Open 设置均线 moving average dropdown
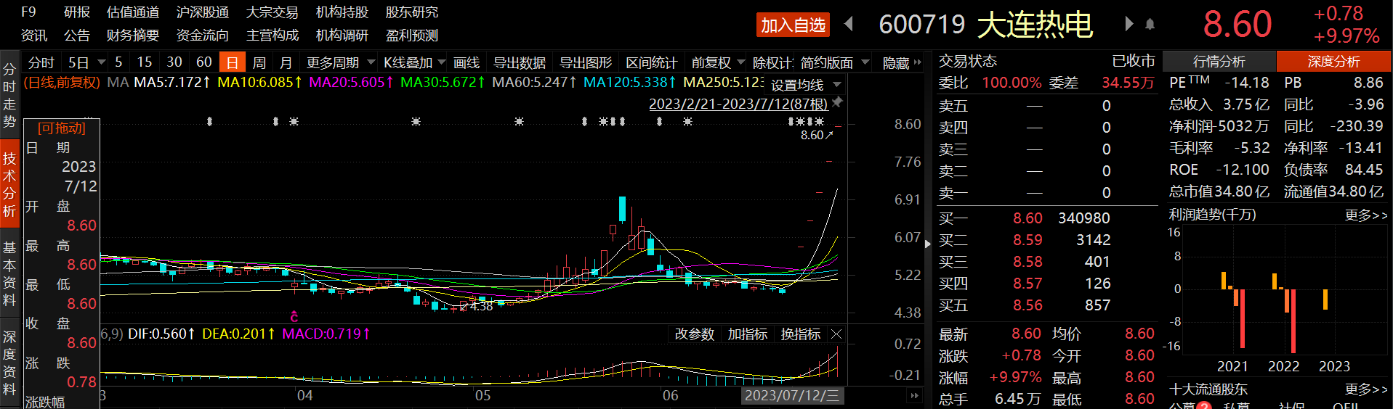The height and width of the screenshot is (409, 1393). coord(837,85)
